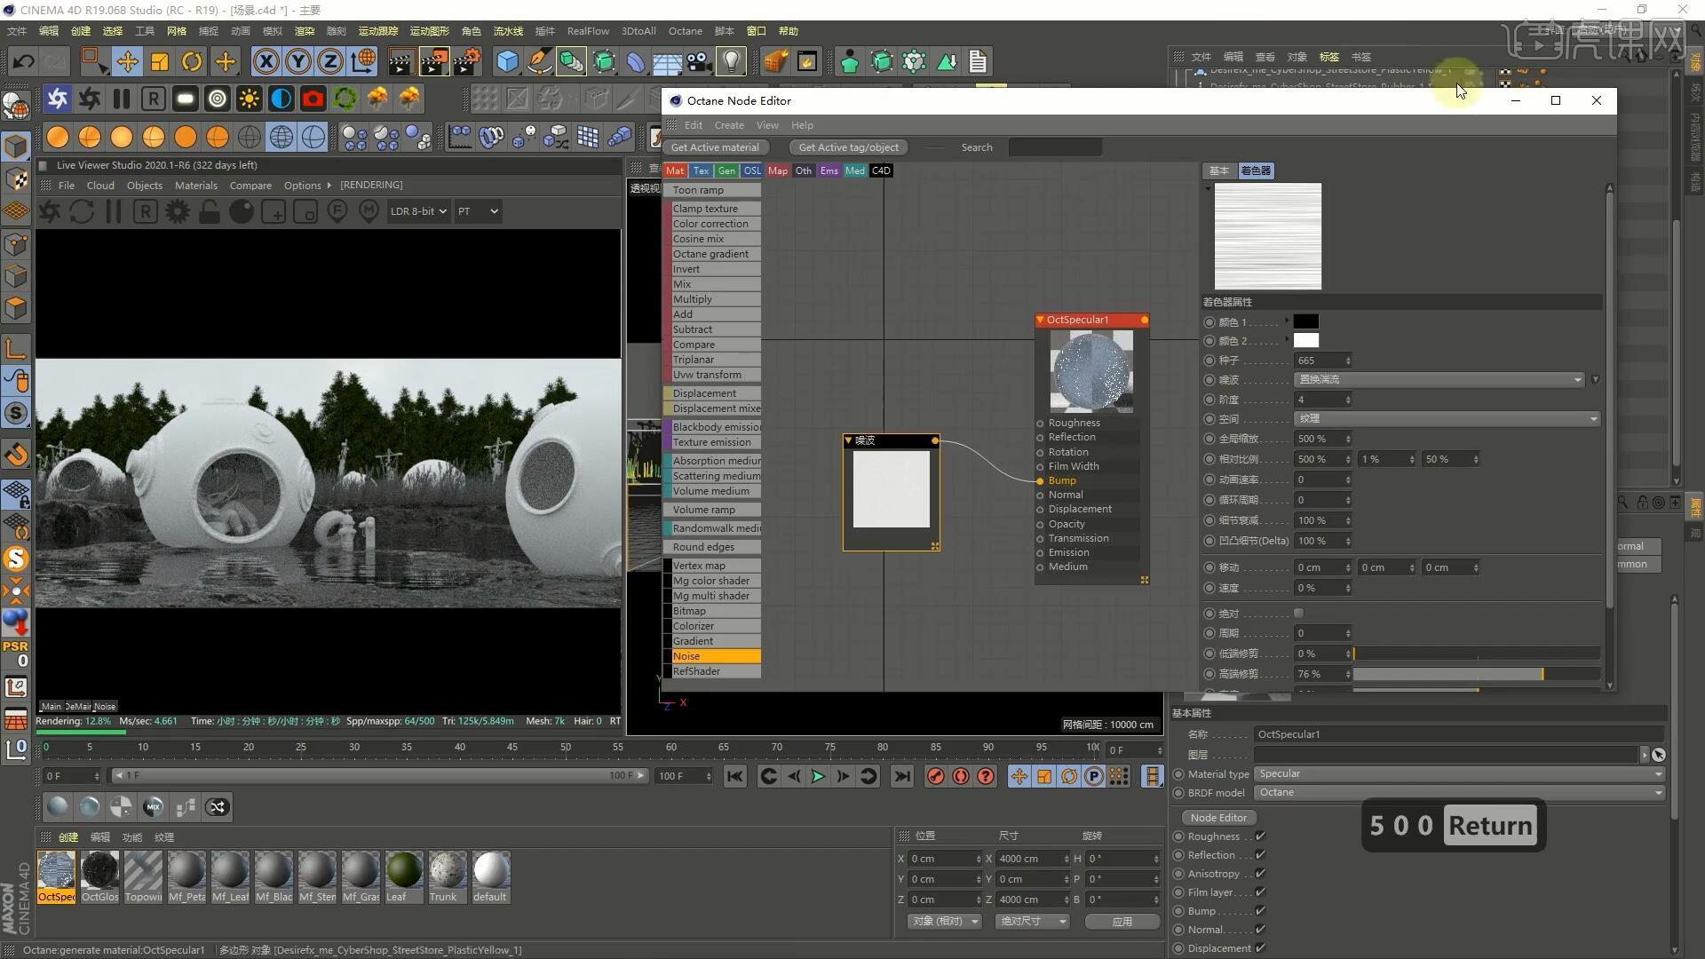Toggle the 绝对 checkbox in the noise attributes
This screenshot has width=1705, height=959.
pyautogui.click(x=1299, y=614)
